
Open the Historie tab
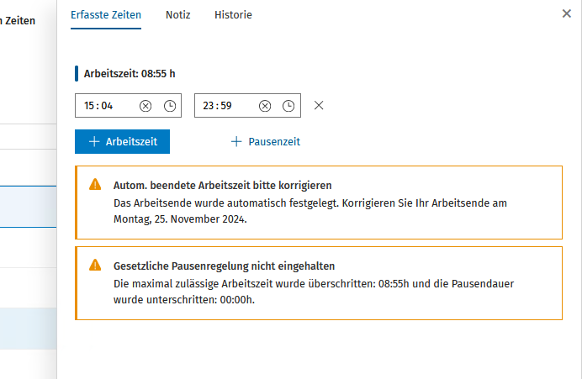click(x=233, y=15)
